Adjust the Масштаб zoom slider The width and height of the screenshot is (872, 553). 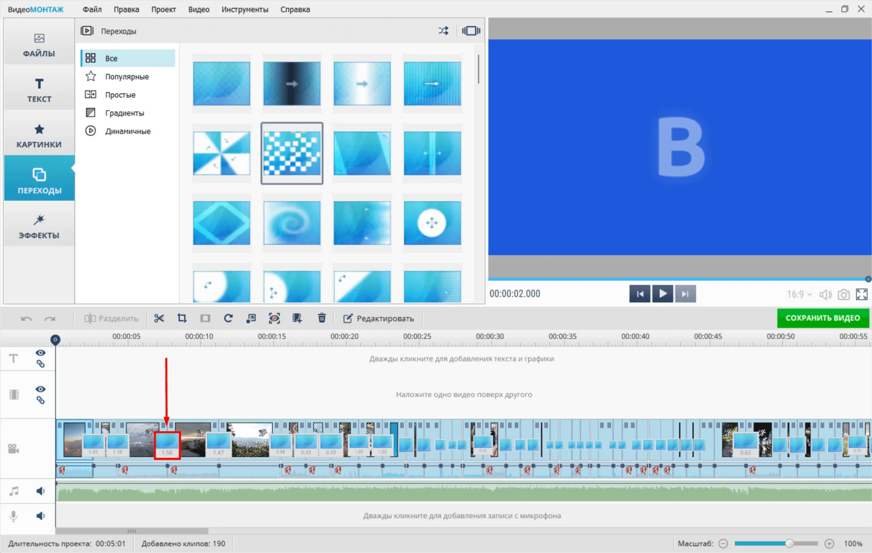click(789, 543)
